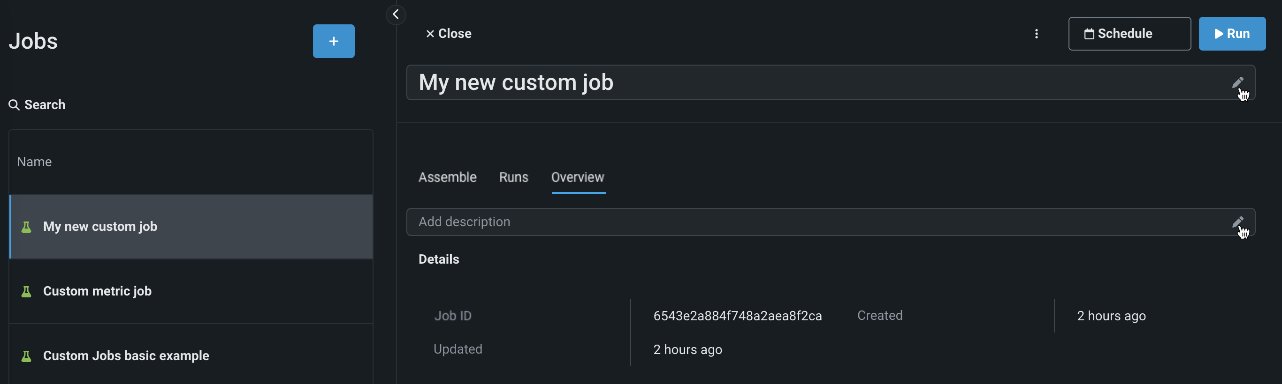Click pencil icon to edit description
Screen dimensions: 1282x384
(x=1237, y=222)
